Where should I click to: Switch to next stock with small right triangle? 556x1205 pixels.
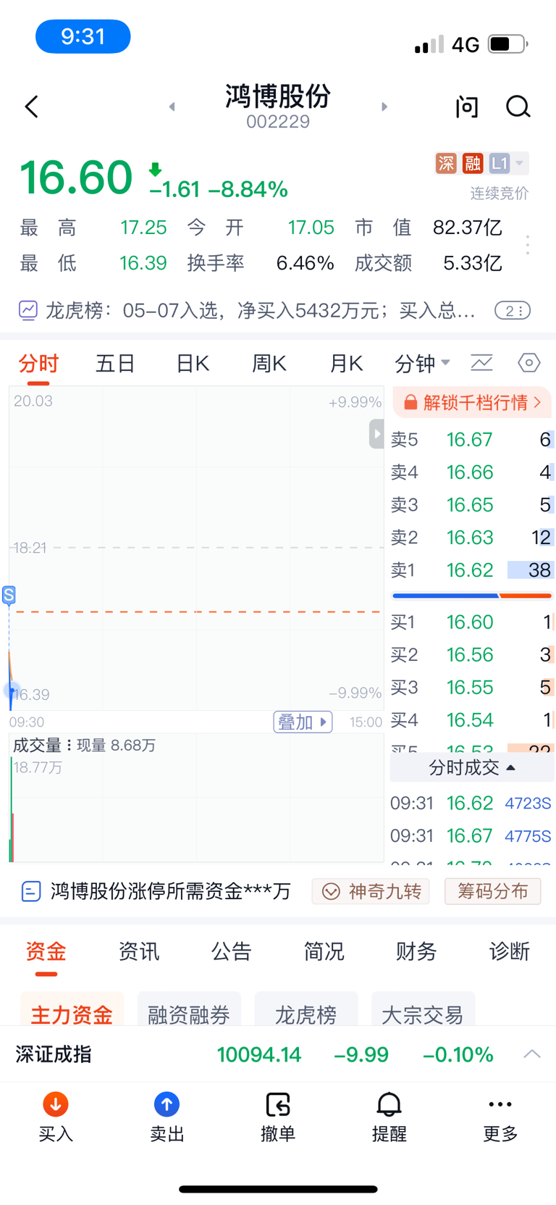384,107
